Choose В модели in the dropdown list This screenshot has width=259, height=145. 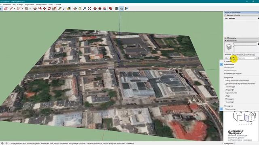tap(228, 61)
